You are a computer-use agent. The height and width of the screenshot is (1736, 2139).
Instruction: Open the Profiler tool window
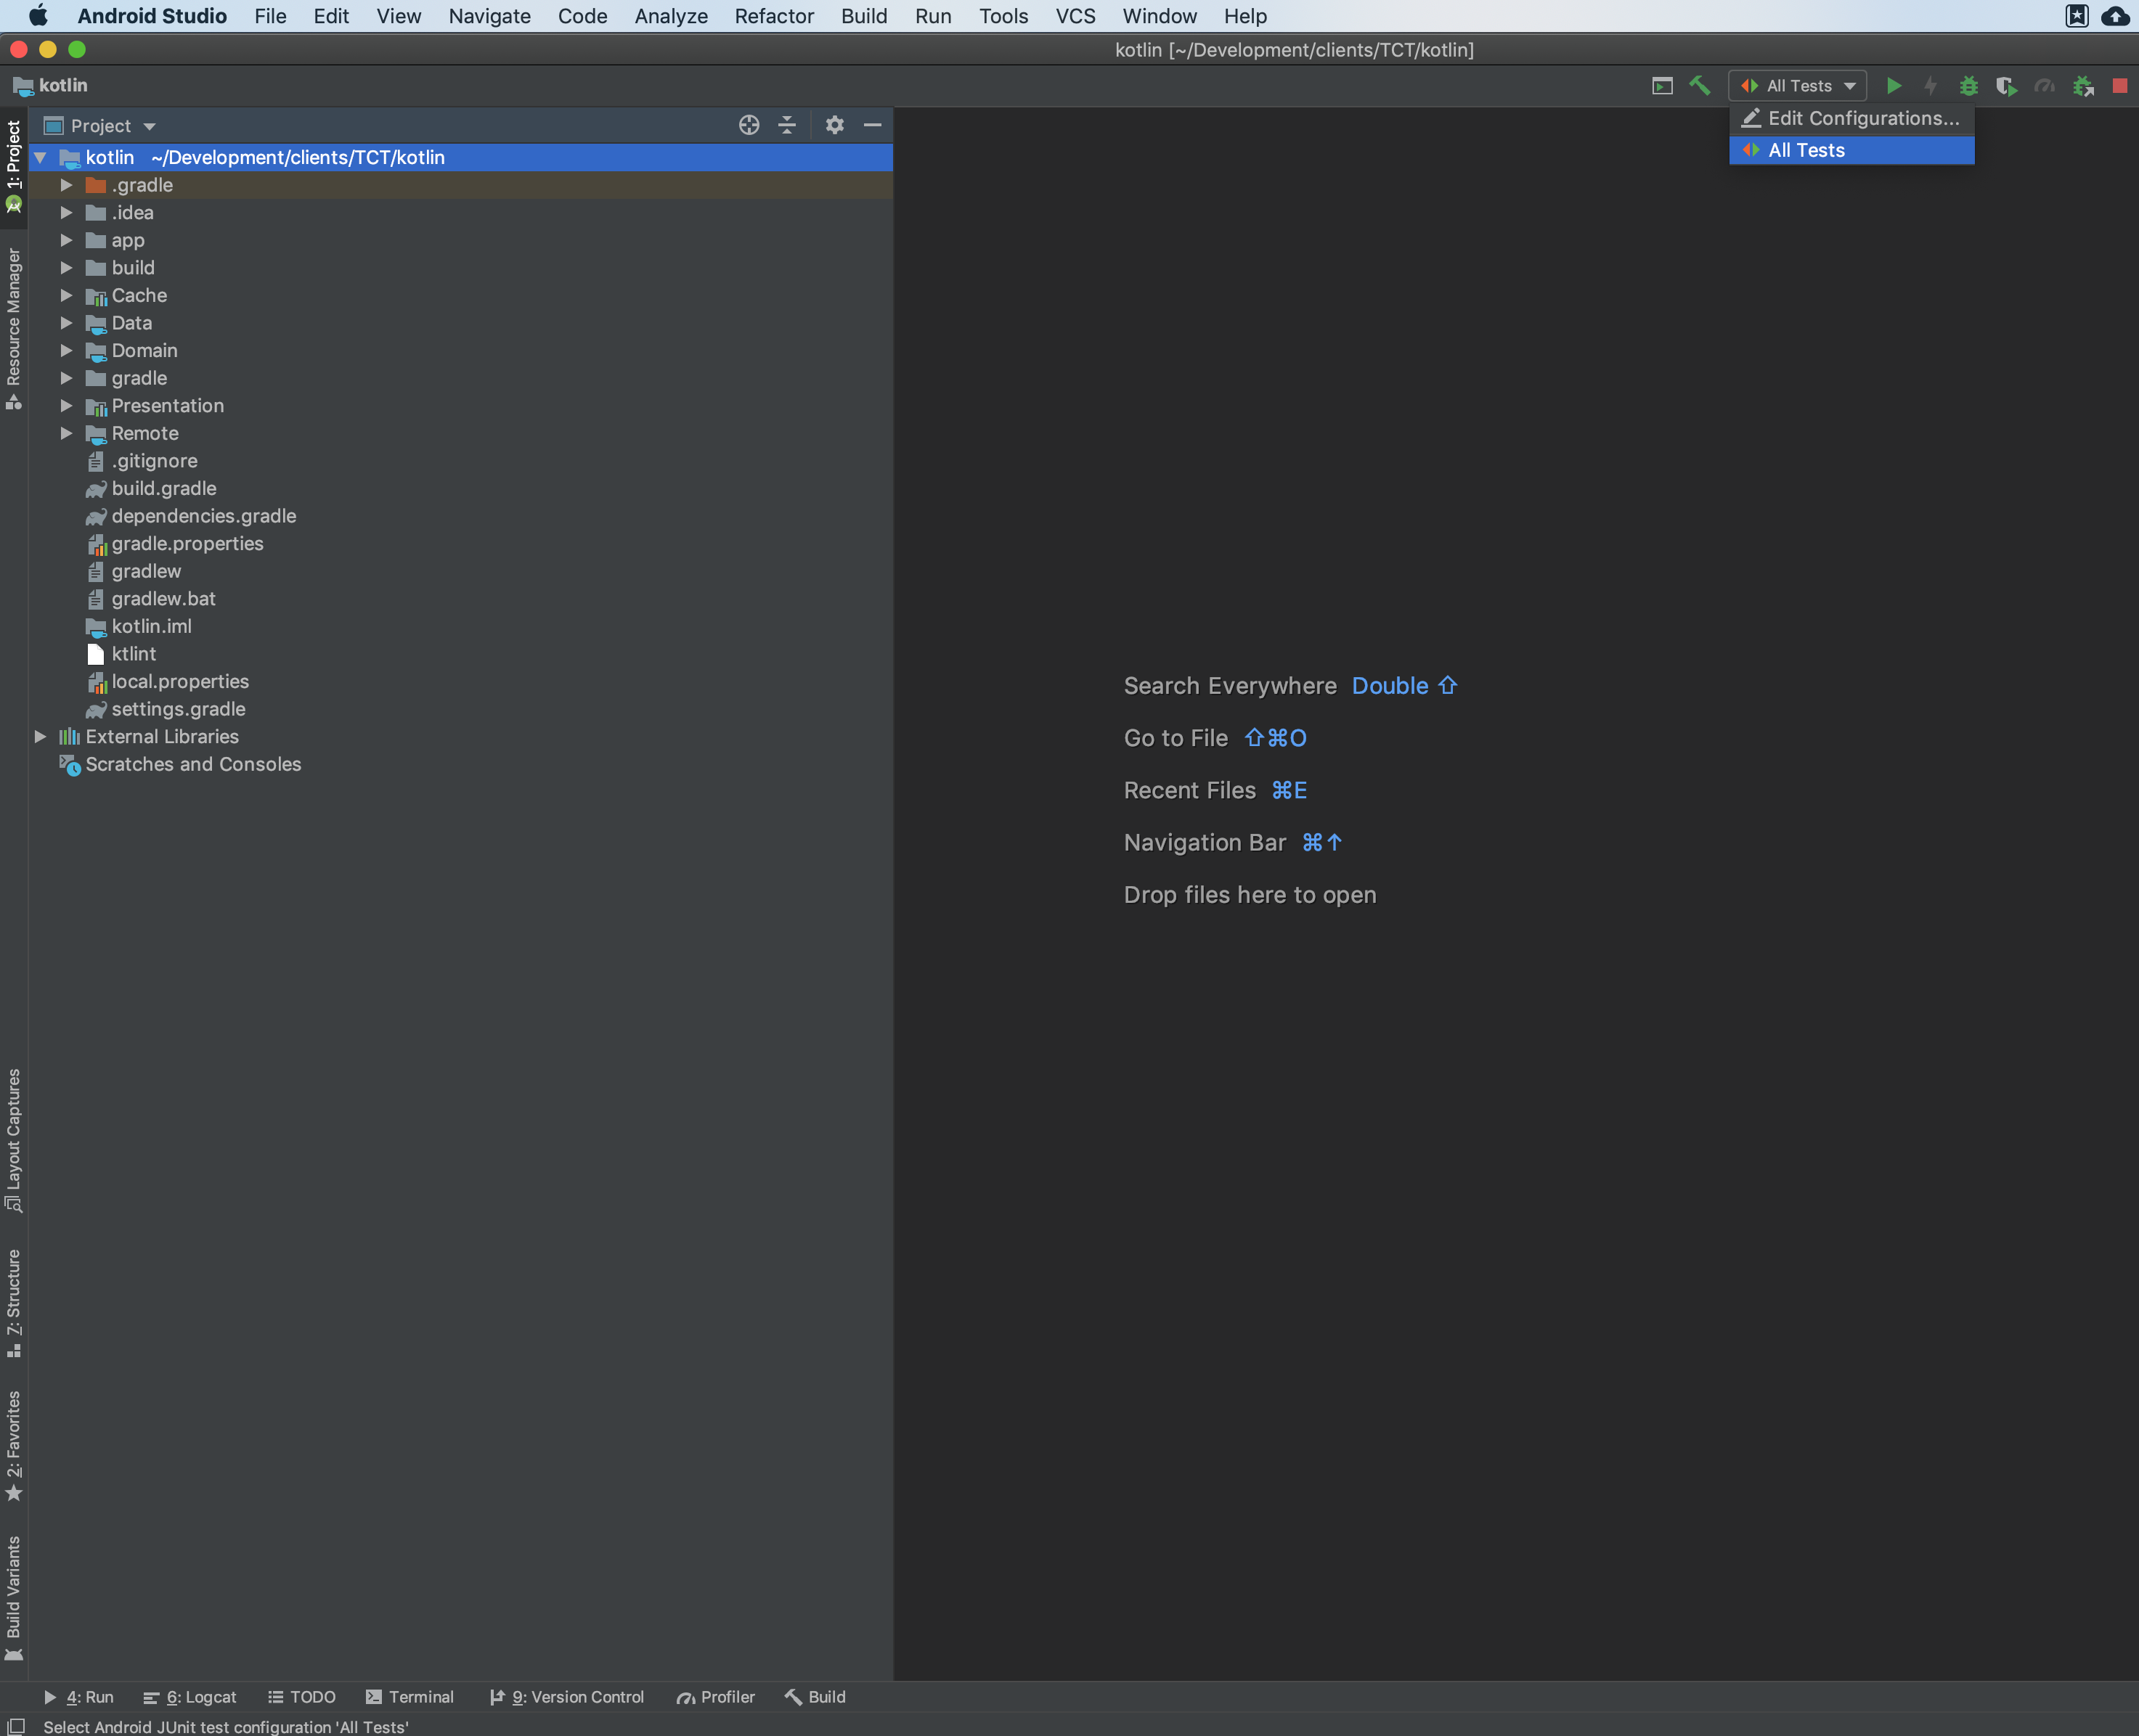[x=717, y=1697]
